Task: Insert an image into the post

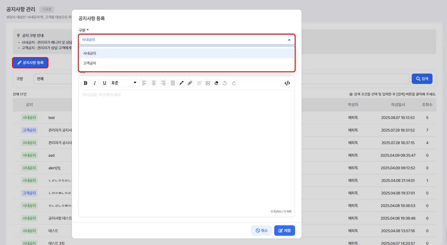Action: pos(208,83)
